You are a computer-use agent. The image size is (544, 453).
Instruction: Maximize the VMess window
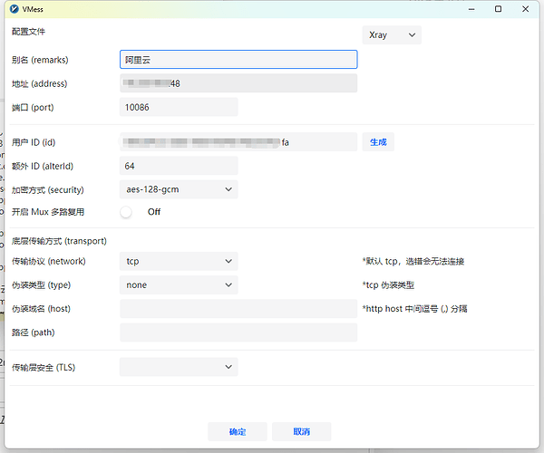click(x=498, y=9)
